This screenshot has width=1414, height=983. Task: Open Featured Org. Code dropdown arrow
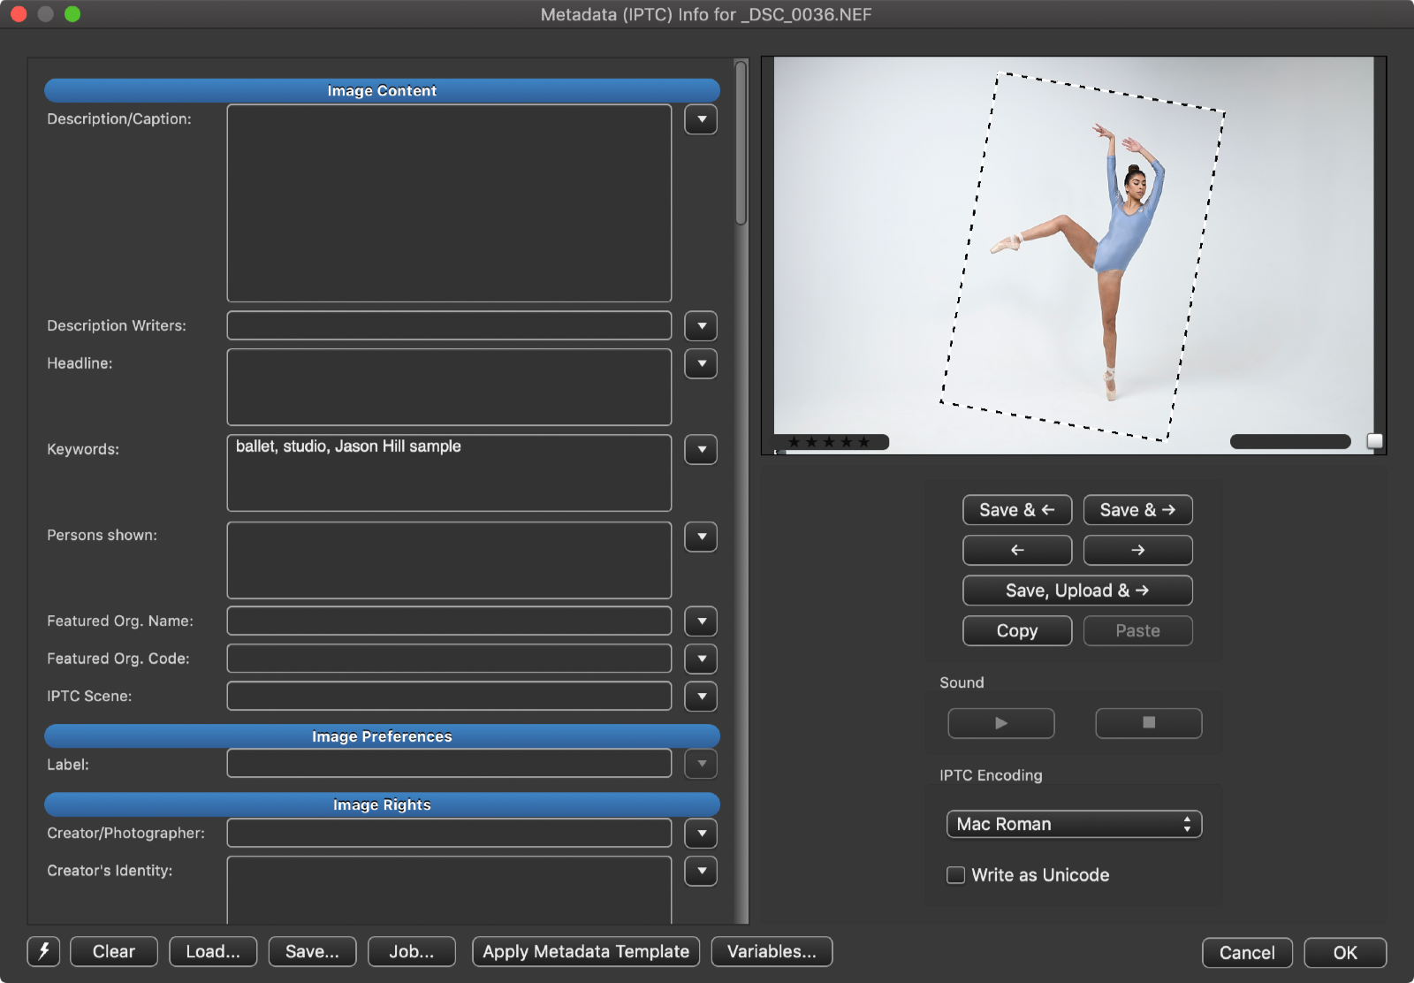701,659
